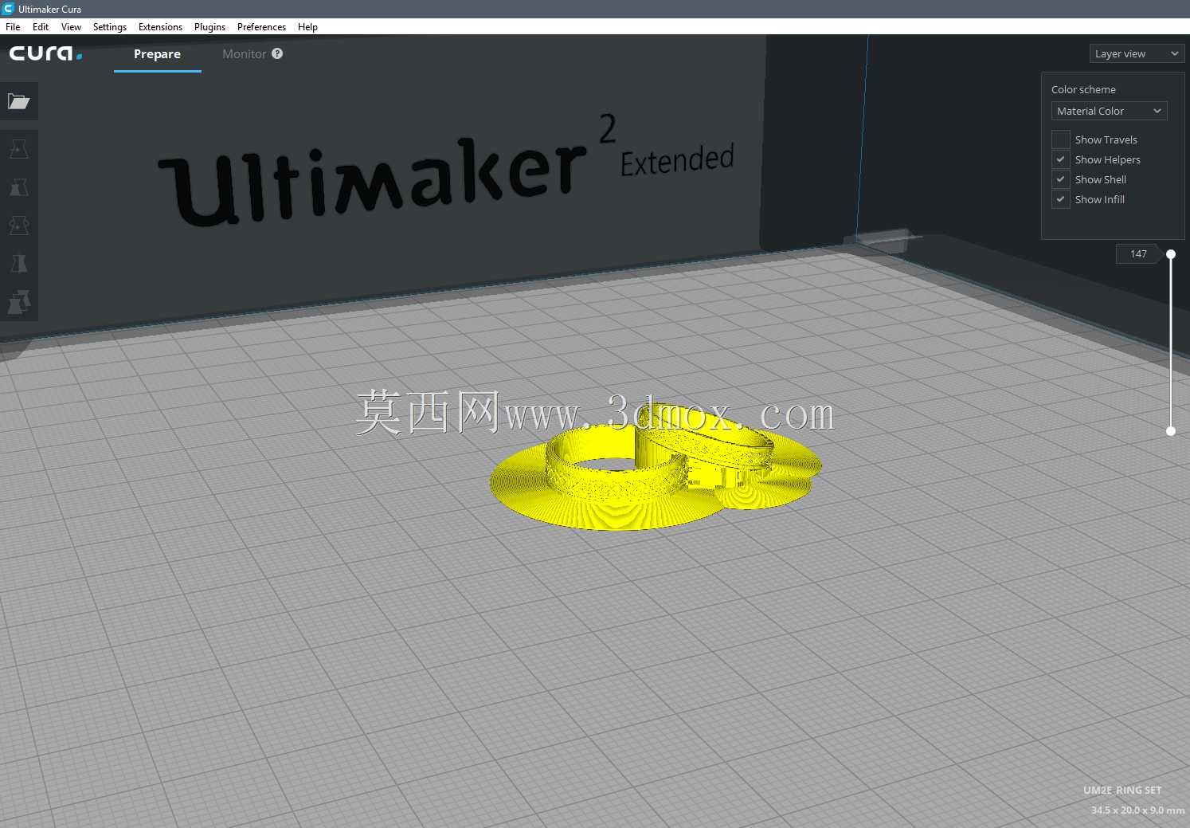Enable the Show Travels checkbox
The width and height of the screenshot is (1190, 828).
point(1061,139)
